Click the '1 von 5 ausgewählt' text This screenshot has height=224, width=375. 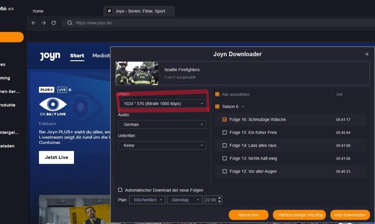[179, 77]
